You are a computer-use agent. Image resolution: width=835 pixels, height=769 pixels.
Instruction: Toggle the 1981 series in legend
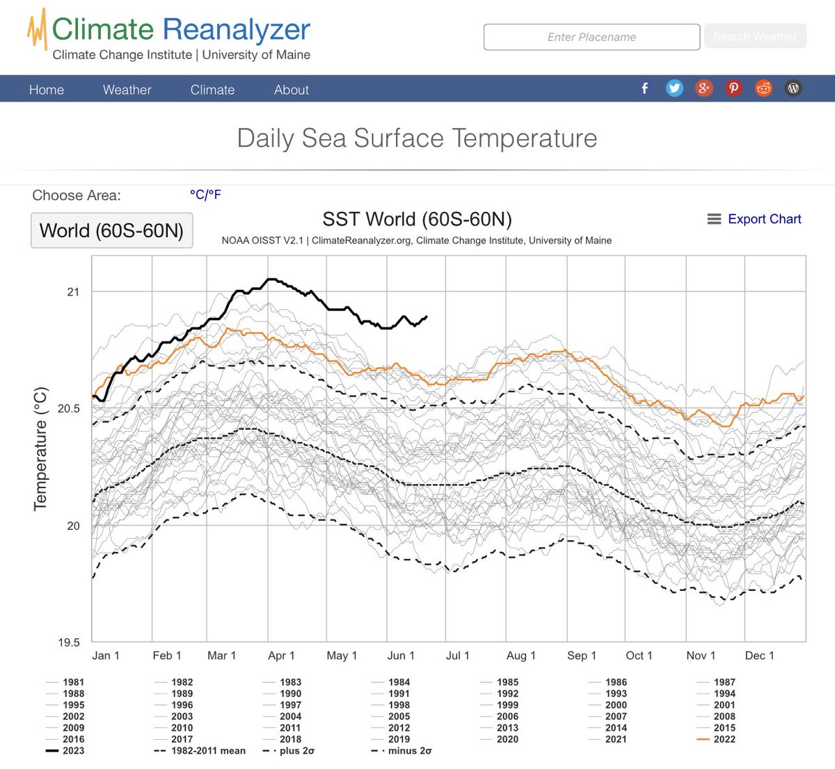point(65,682)
